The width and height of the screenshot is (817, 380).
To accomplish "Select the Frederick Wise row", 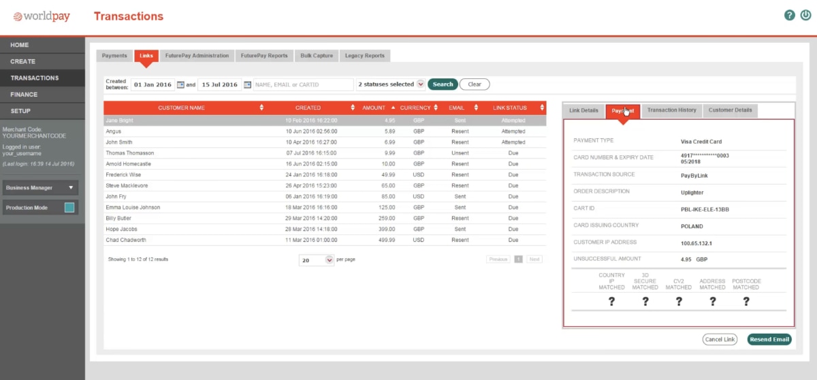I will [x=325, y=175].
